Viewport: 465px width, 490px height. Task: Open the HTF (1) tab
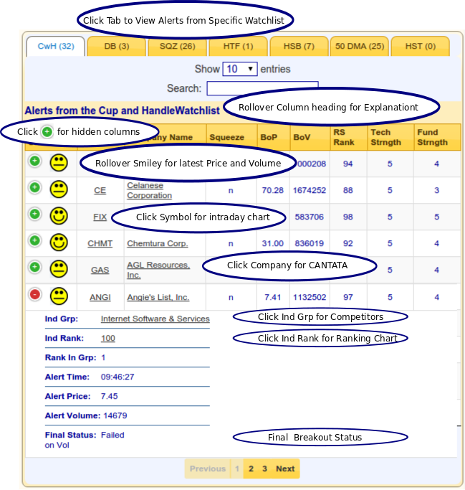click(238, 46)
